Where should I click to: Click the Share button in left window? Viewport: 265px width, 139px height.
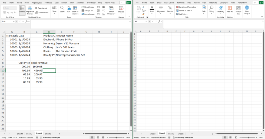click(x=129, y=3)
